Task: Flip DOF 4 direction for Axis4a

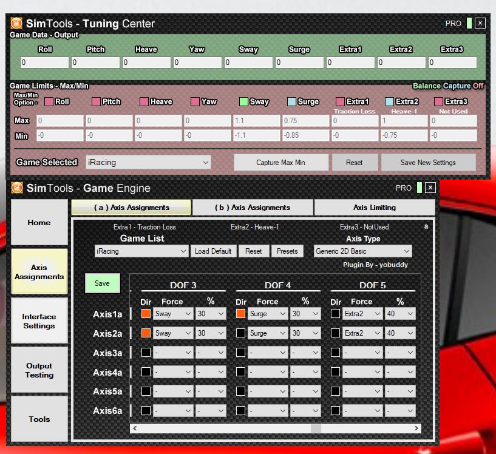Action: pyautogui.click(x=241, y=372)
